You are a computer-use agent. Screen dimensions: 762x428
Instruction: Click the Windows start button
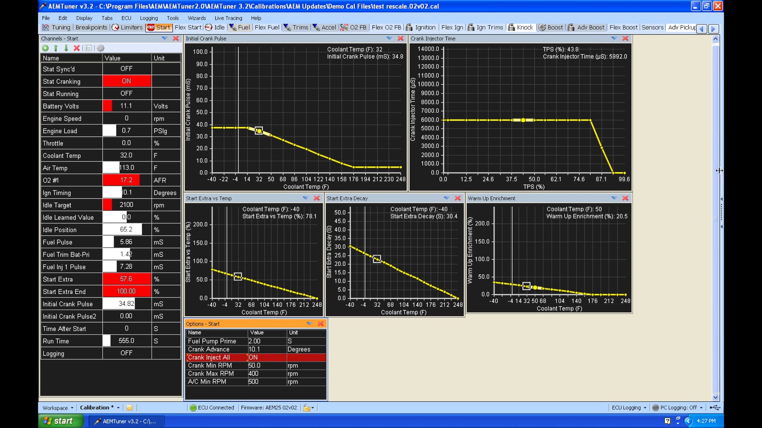[x=60, y=421]
